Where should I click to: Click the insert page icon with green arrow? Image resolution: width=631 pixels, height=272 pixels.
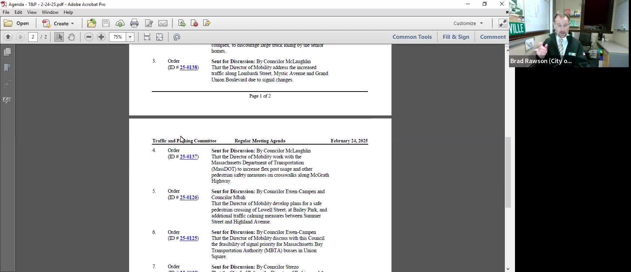tap(182, 23)
